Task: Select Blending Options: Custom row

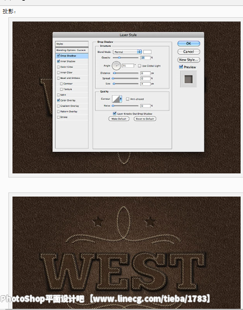Action: [72, 50]
